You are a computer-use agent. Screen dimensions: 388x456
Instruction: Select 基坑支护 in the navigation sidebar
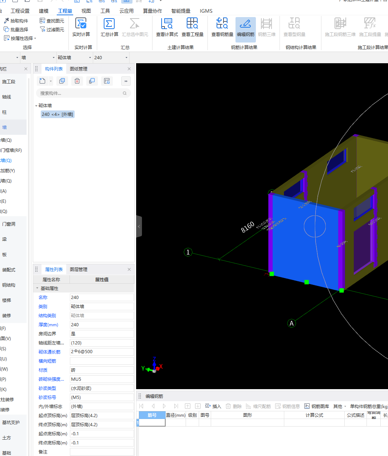pyautogui.click(x=11, y=423)
